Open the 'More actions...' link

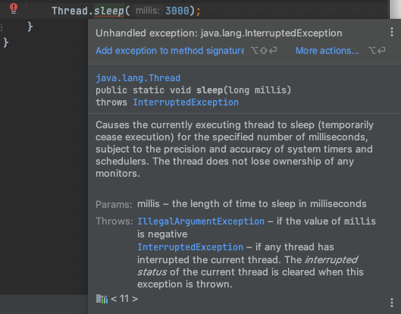(x=327, y=51)
